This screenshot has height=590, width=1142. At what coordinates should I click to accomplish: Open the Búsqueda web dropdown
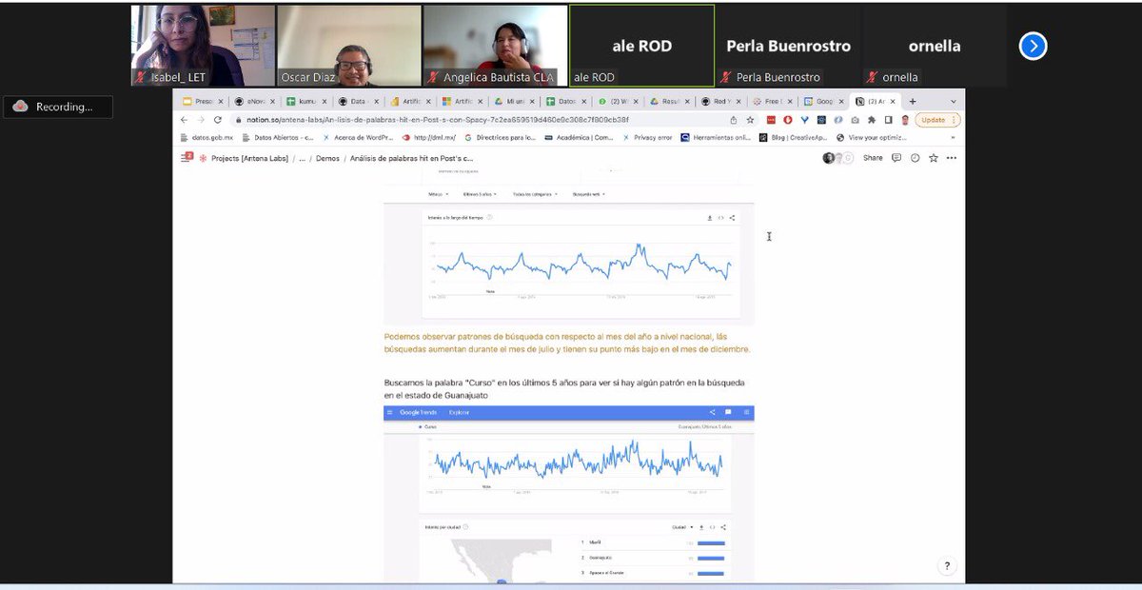tap(589, 194)
